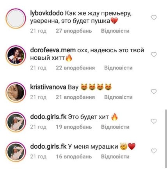
Task: Click Відповісти under 'У меня мурашки'
Action: 115,157
